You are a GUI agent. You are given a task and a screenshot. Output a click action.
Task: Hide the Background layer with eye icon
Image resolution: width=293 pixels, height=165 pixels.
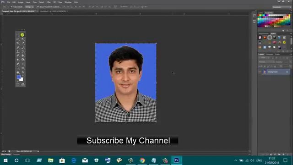click(260, 72)
